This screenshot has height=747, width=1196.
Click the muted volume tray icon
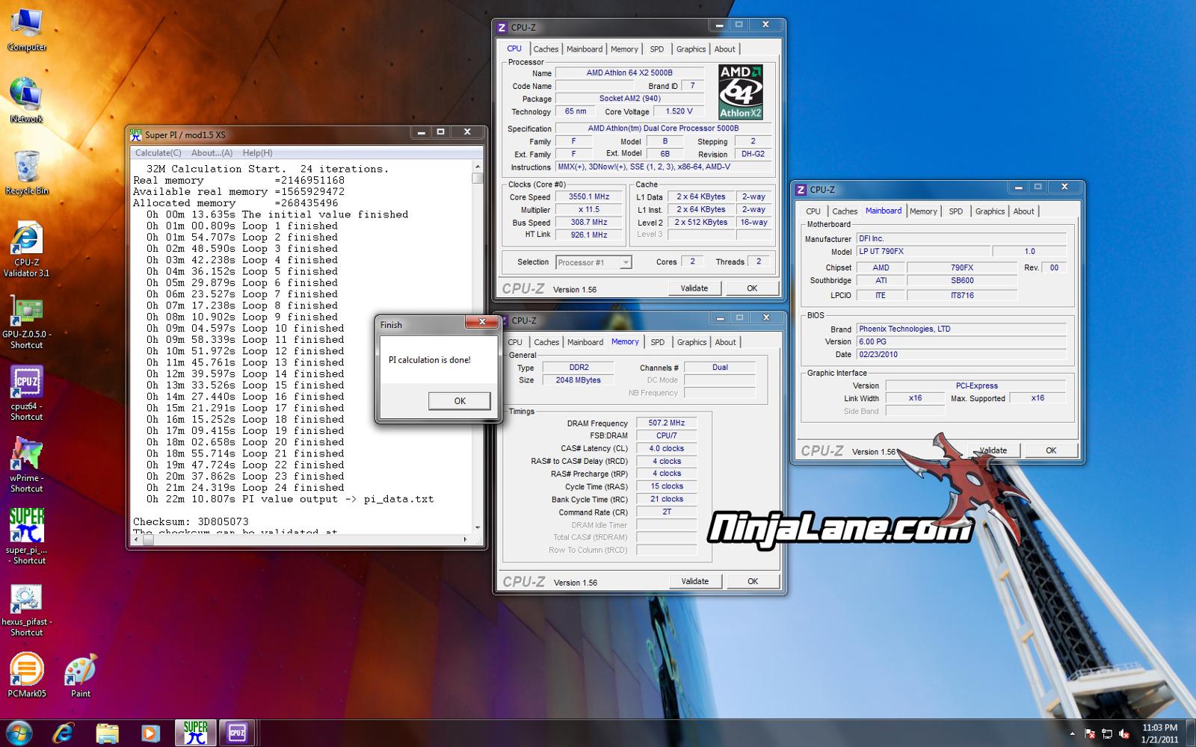click(1124, 734)
